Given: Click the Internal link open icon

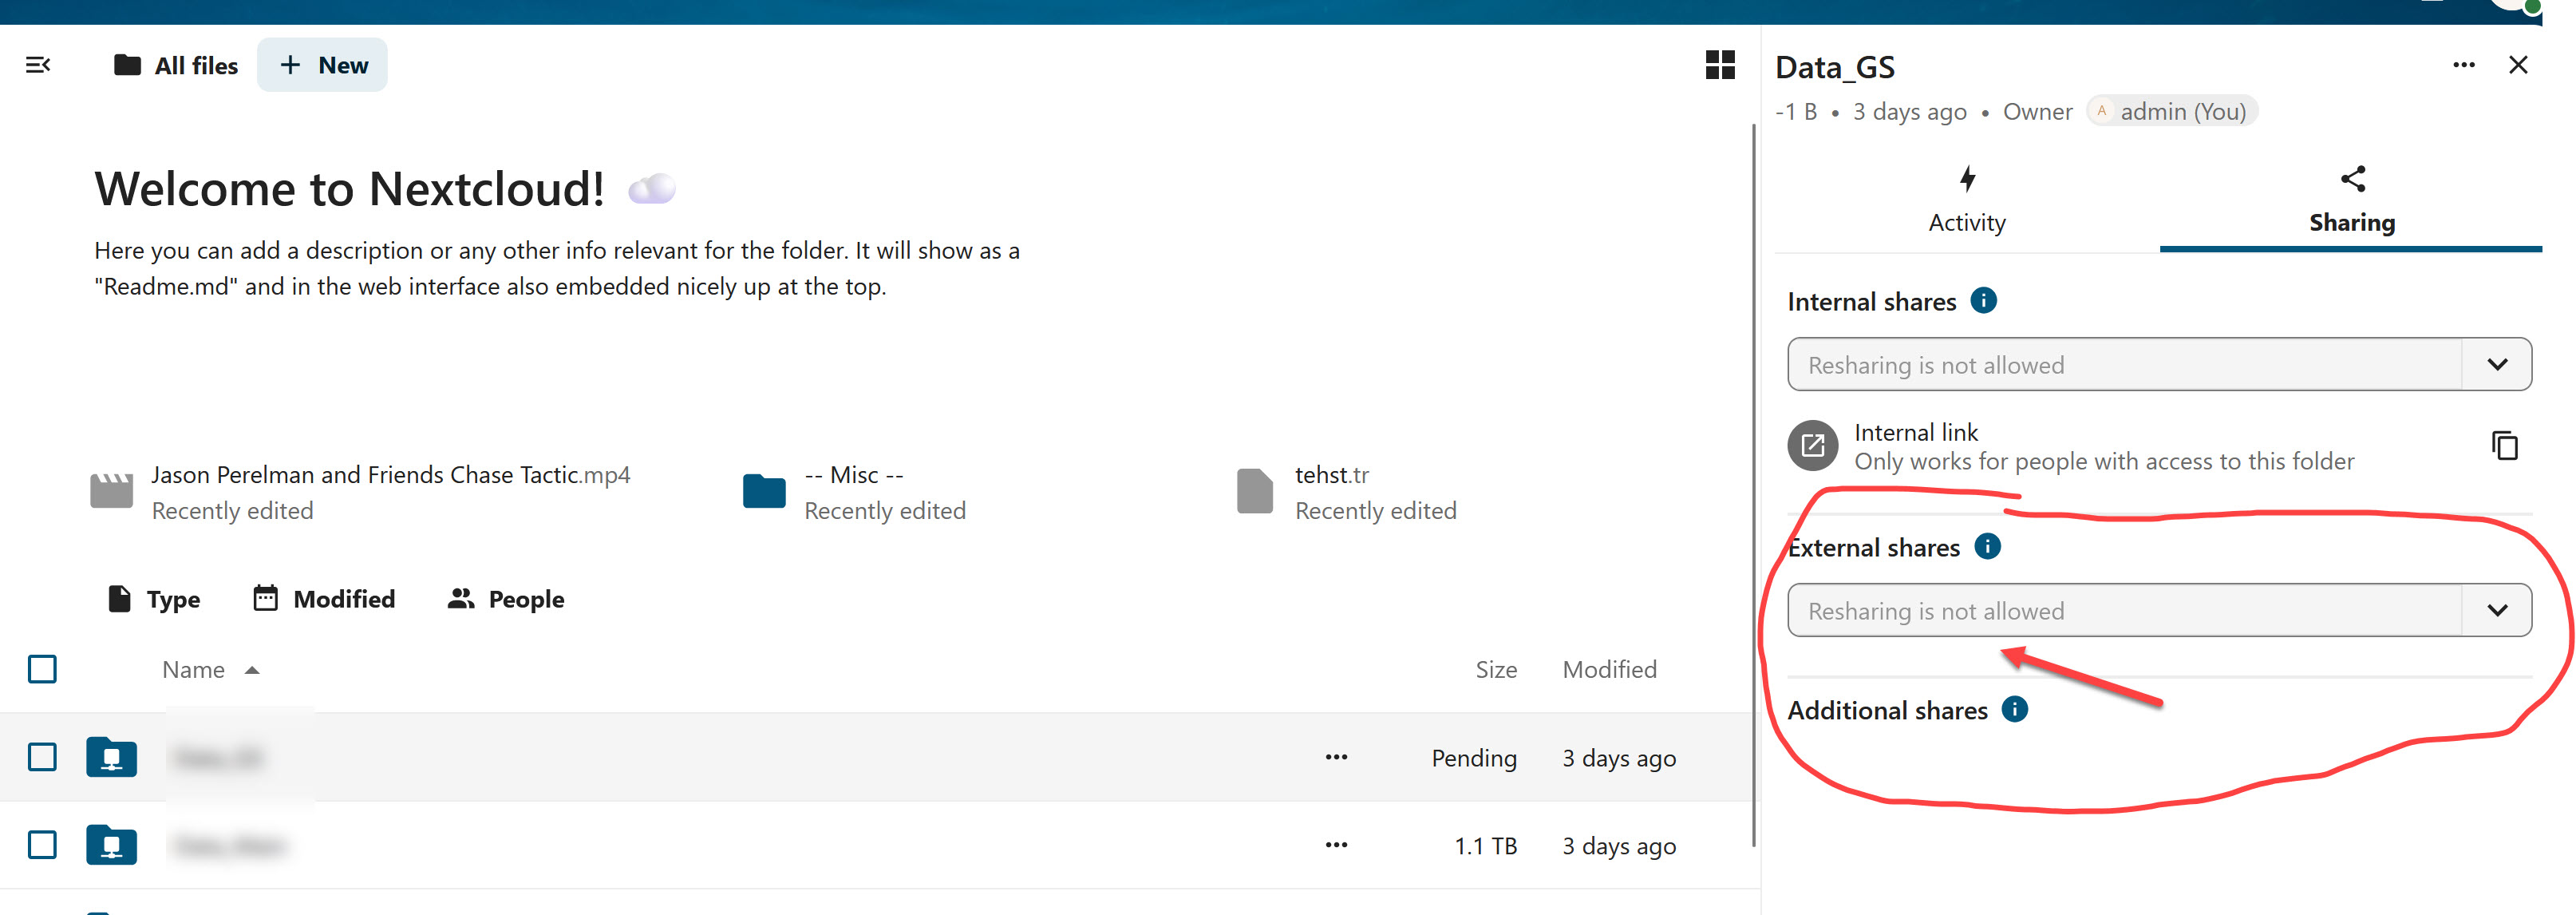Looking at the screenshot, I should [x=1812, y=446].
